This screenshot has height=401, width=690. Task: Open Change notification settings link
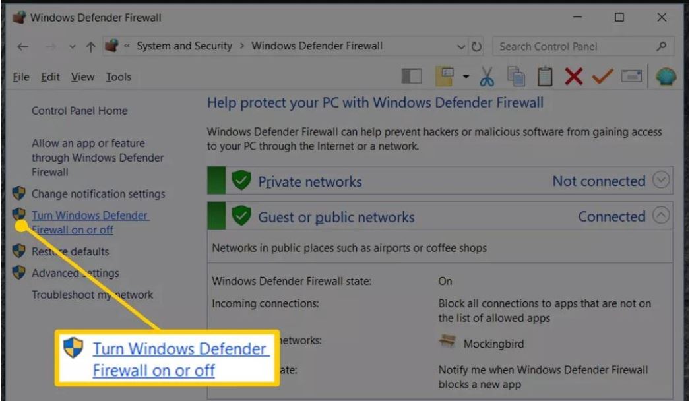click(98, 194)
